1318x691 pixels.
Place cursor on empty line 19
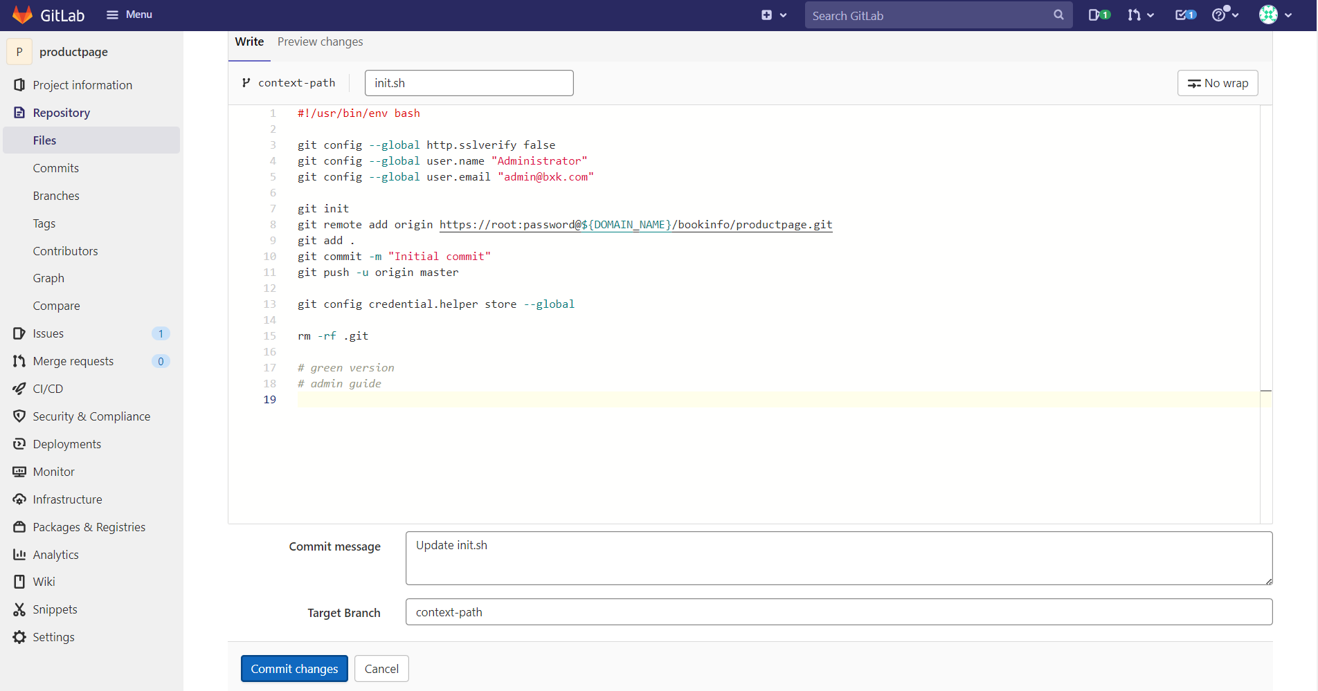coord(778,400)
